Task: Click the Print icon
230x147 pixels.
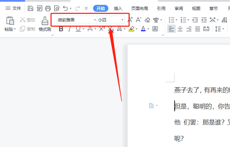Action: 48,8
